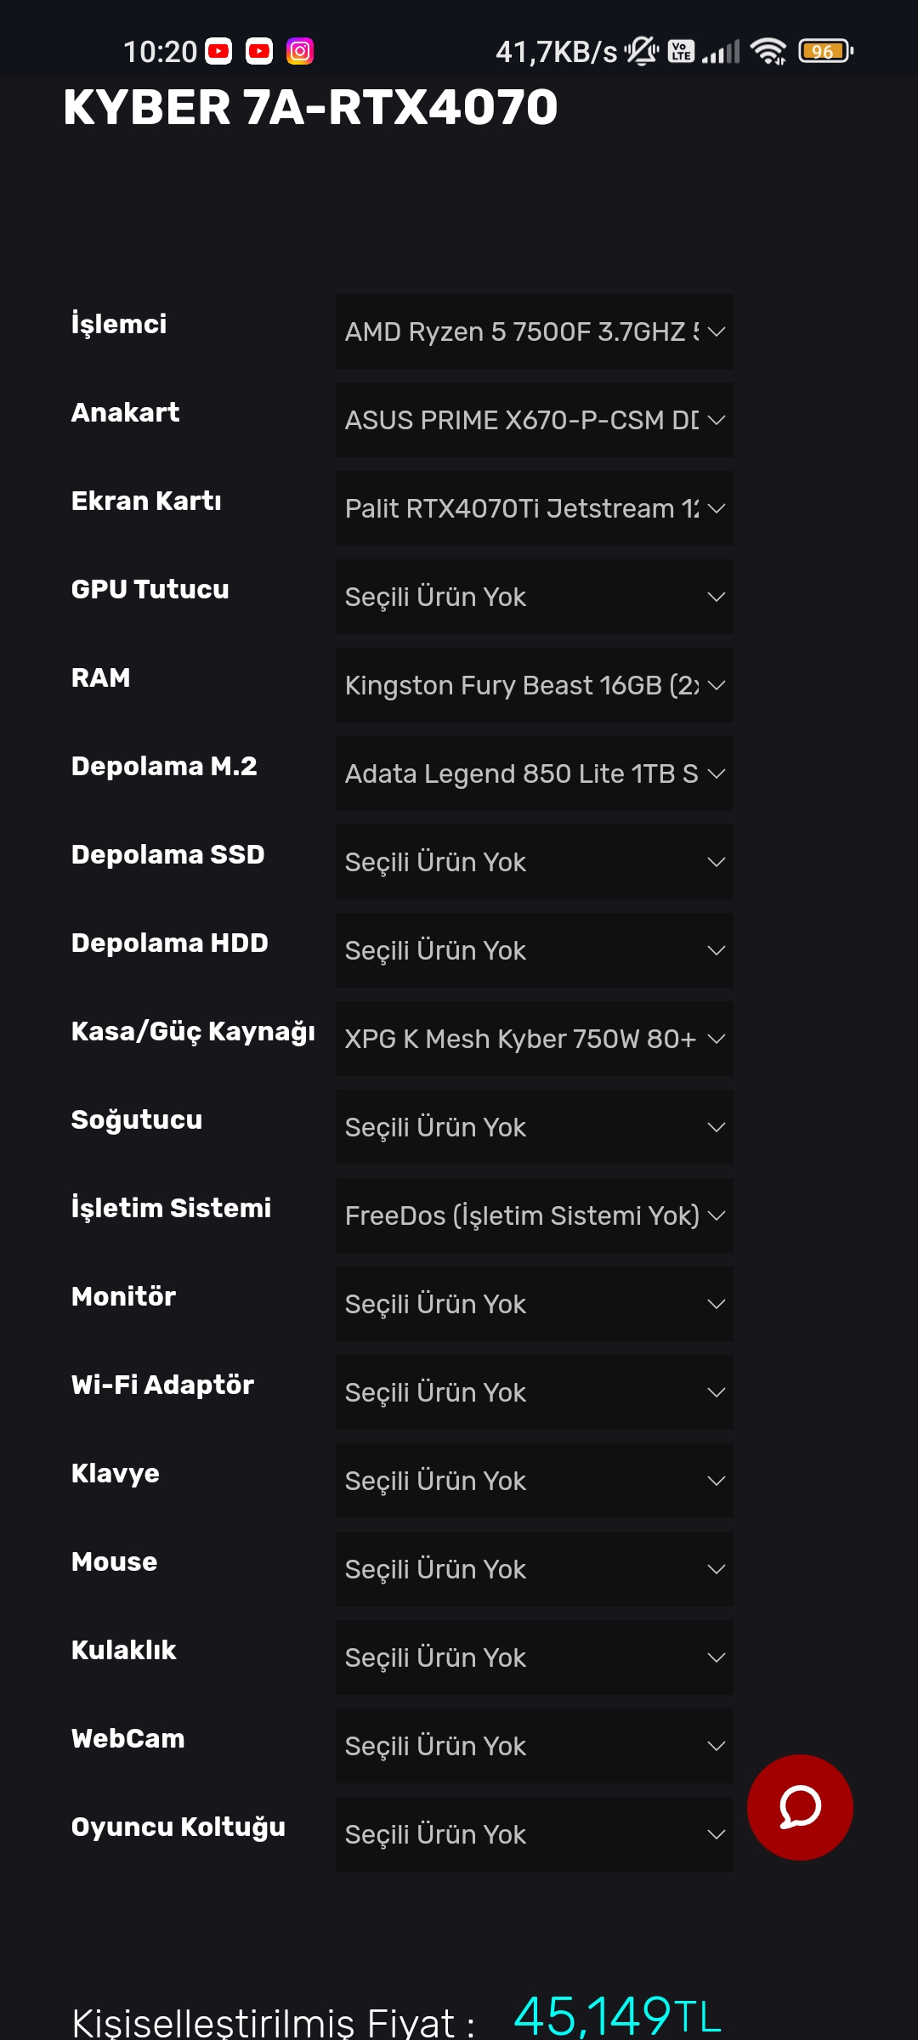Tap the muted bell status icon

(x=642, y=52)
